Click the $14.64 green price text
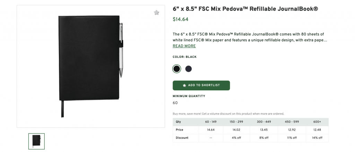 tap(181, 19)
